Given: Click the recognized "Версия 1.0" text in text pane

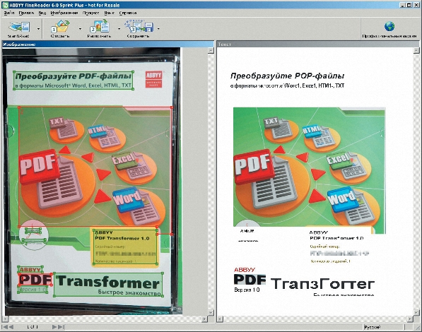Looking at the screenshot, I should [247, 290].
